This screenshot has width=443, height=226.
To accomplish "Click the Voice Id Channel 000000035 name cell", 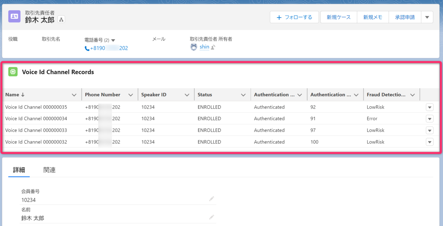I will click(36, 107).
